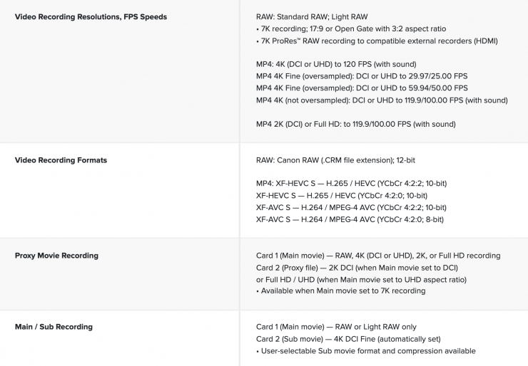The height and width of the screenshot is (366, 528).
Task: Click the Main / Sub Recording heading
Action: [54, 327]
